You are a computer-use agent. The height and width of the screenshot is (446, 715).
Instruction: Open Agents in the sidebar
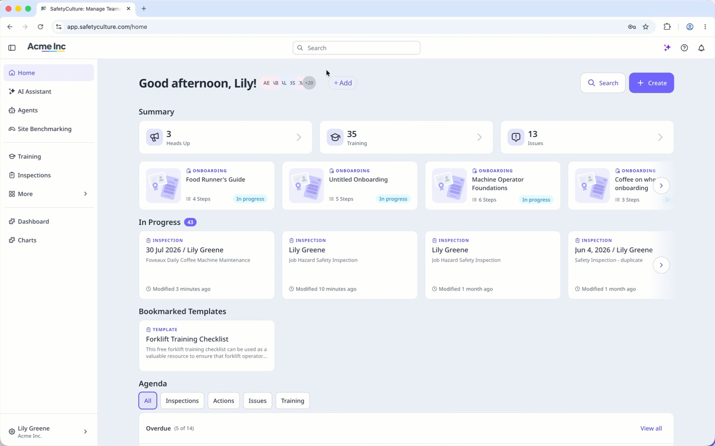click(49, 110)
